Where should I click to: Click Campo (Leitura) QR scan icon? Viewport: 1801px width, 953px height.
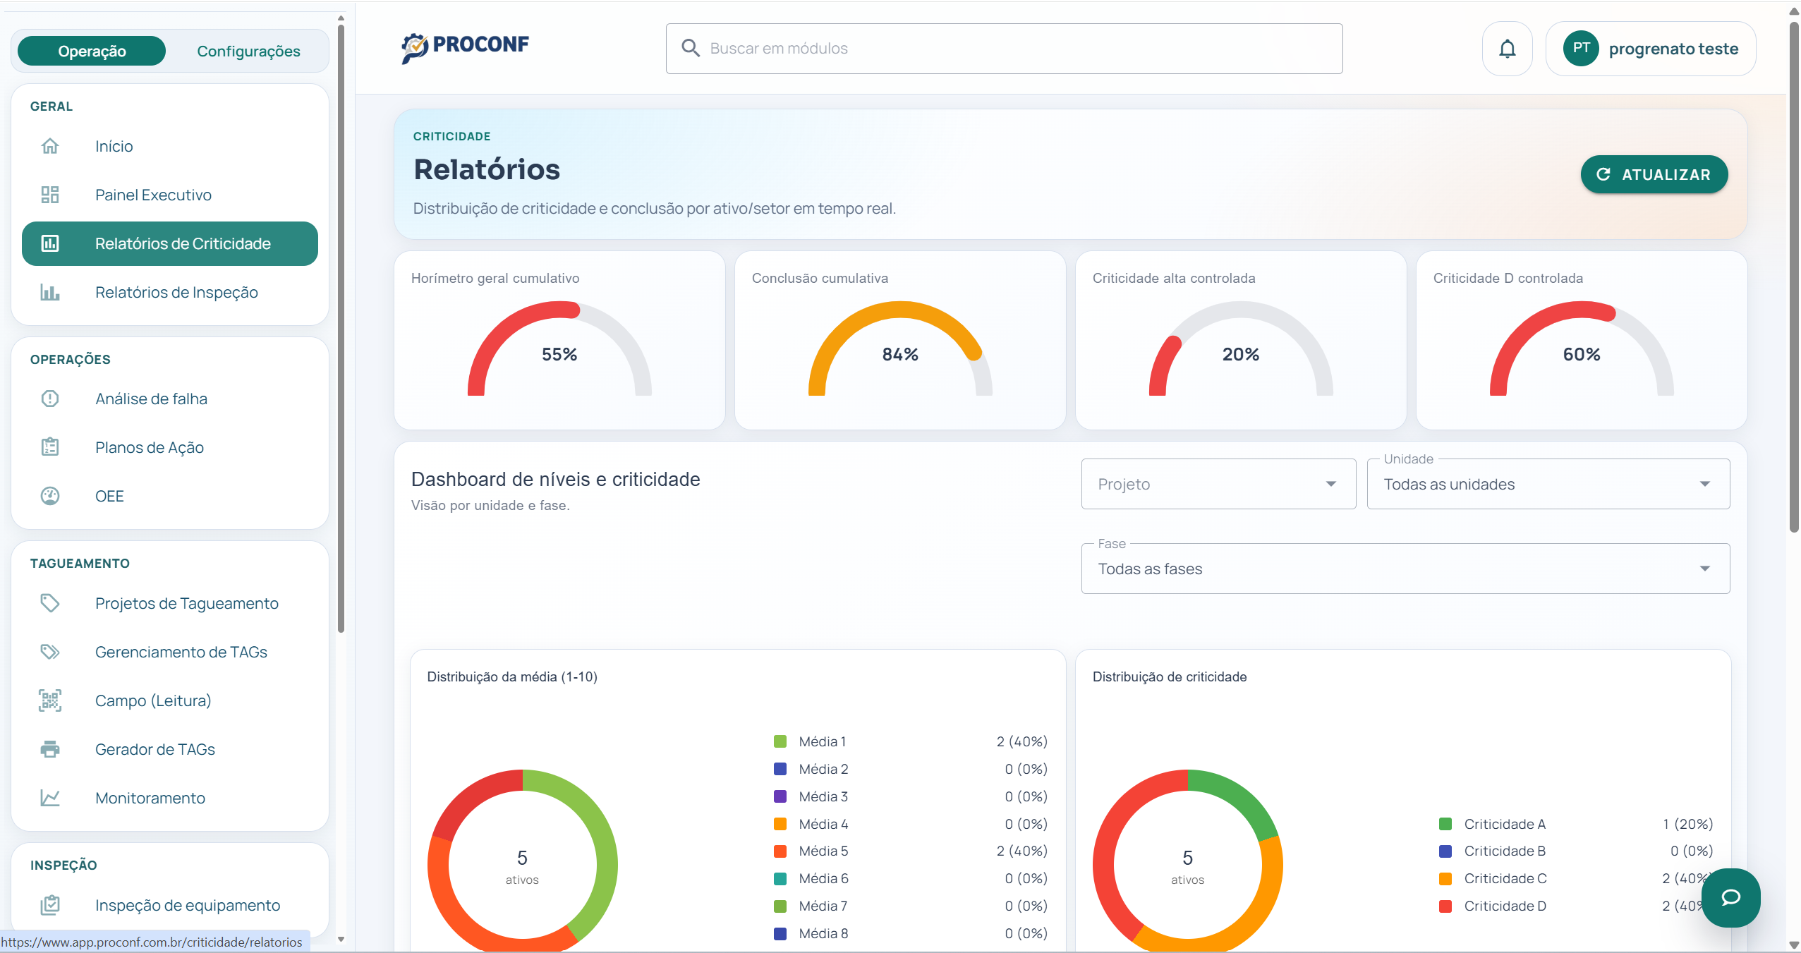(x=50, y=700)
